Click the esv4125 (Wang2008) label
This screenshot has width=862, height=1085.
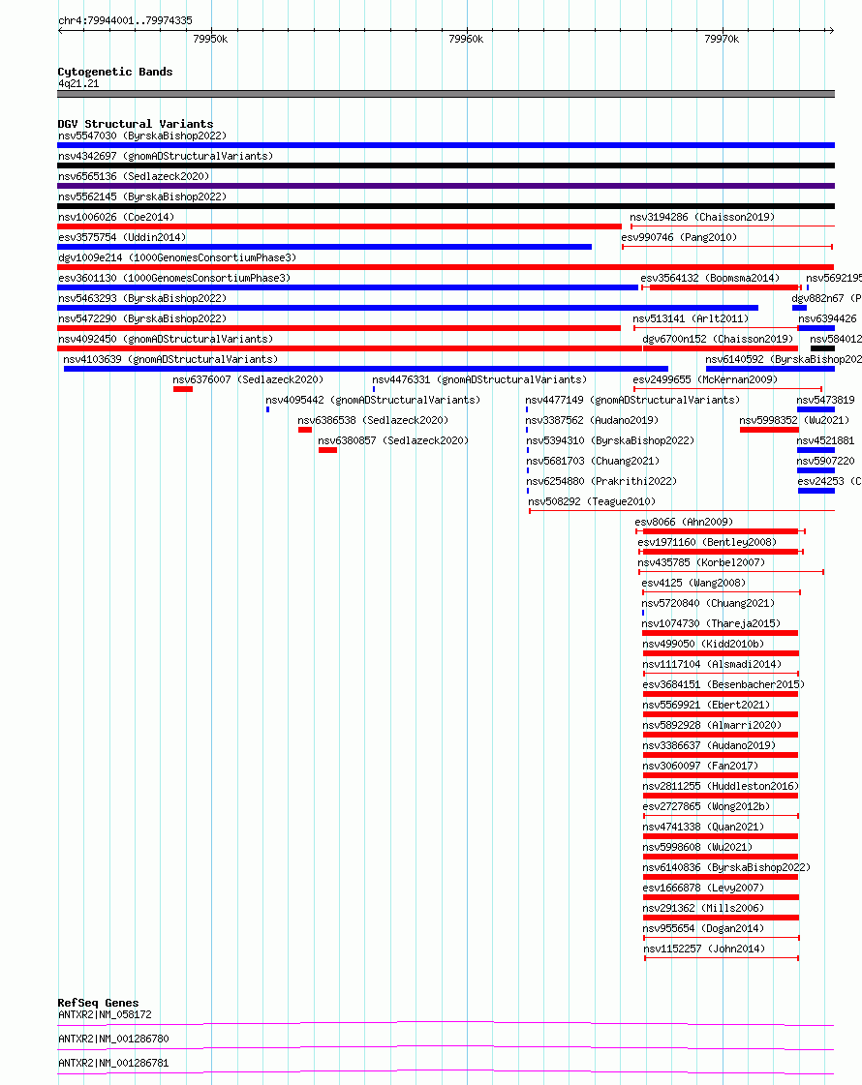coord(693,583)
